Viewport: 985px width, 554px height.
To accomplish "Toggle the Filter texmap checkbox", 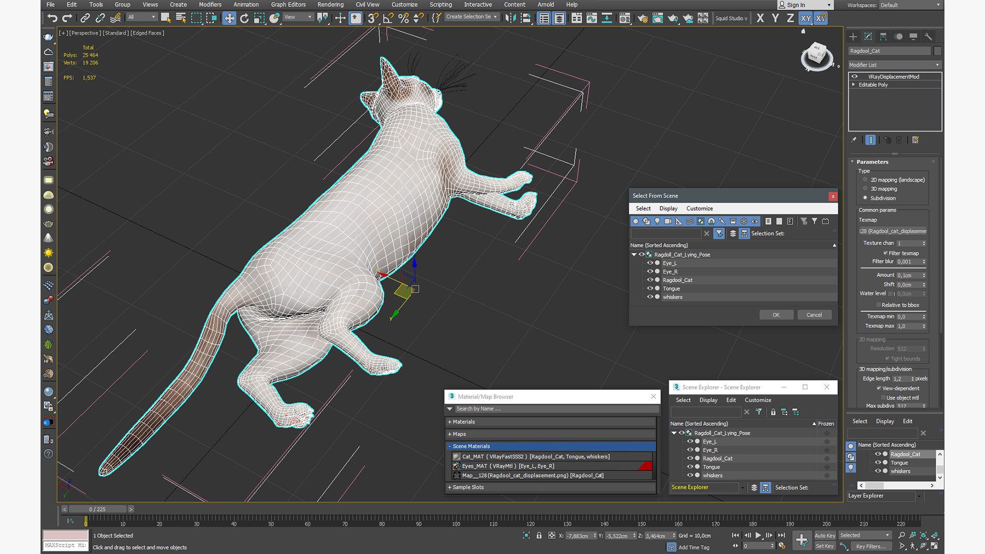I will pos(885,253).
